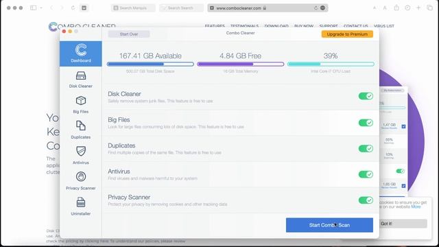This screenshot has height=247, width=439.
Task: Click the smaller text size A
Action: coord(375,8)
